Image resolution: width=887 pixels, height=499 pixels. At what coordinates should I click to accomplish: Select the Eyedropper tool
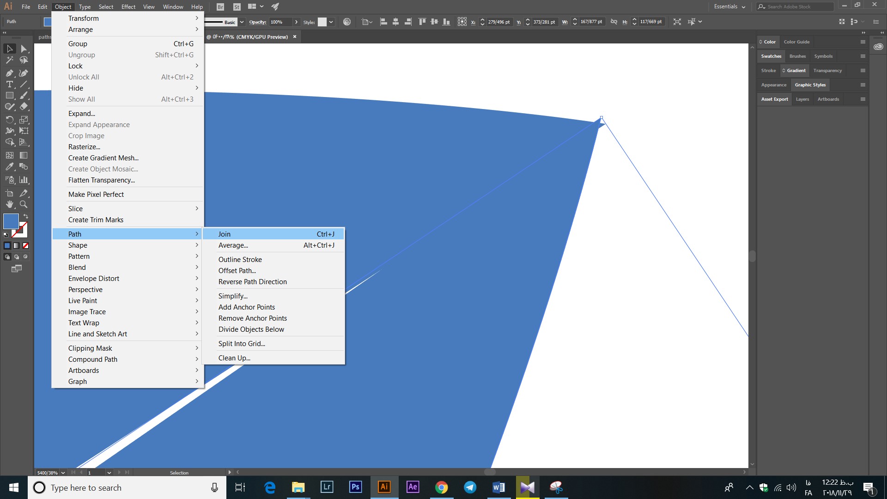click(x=9, y=167)
